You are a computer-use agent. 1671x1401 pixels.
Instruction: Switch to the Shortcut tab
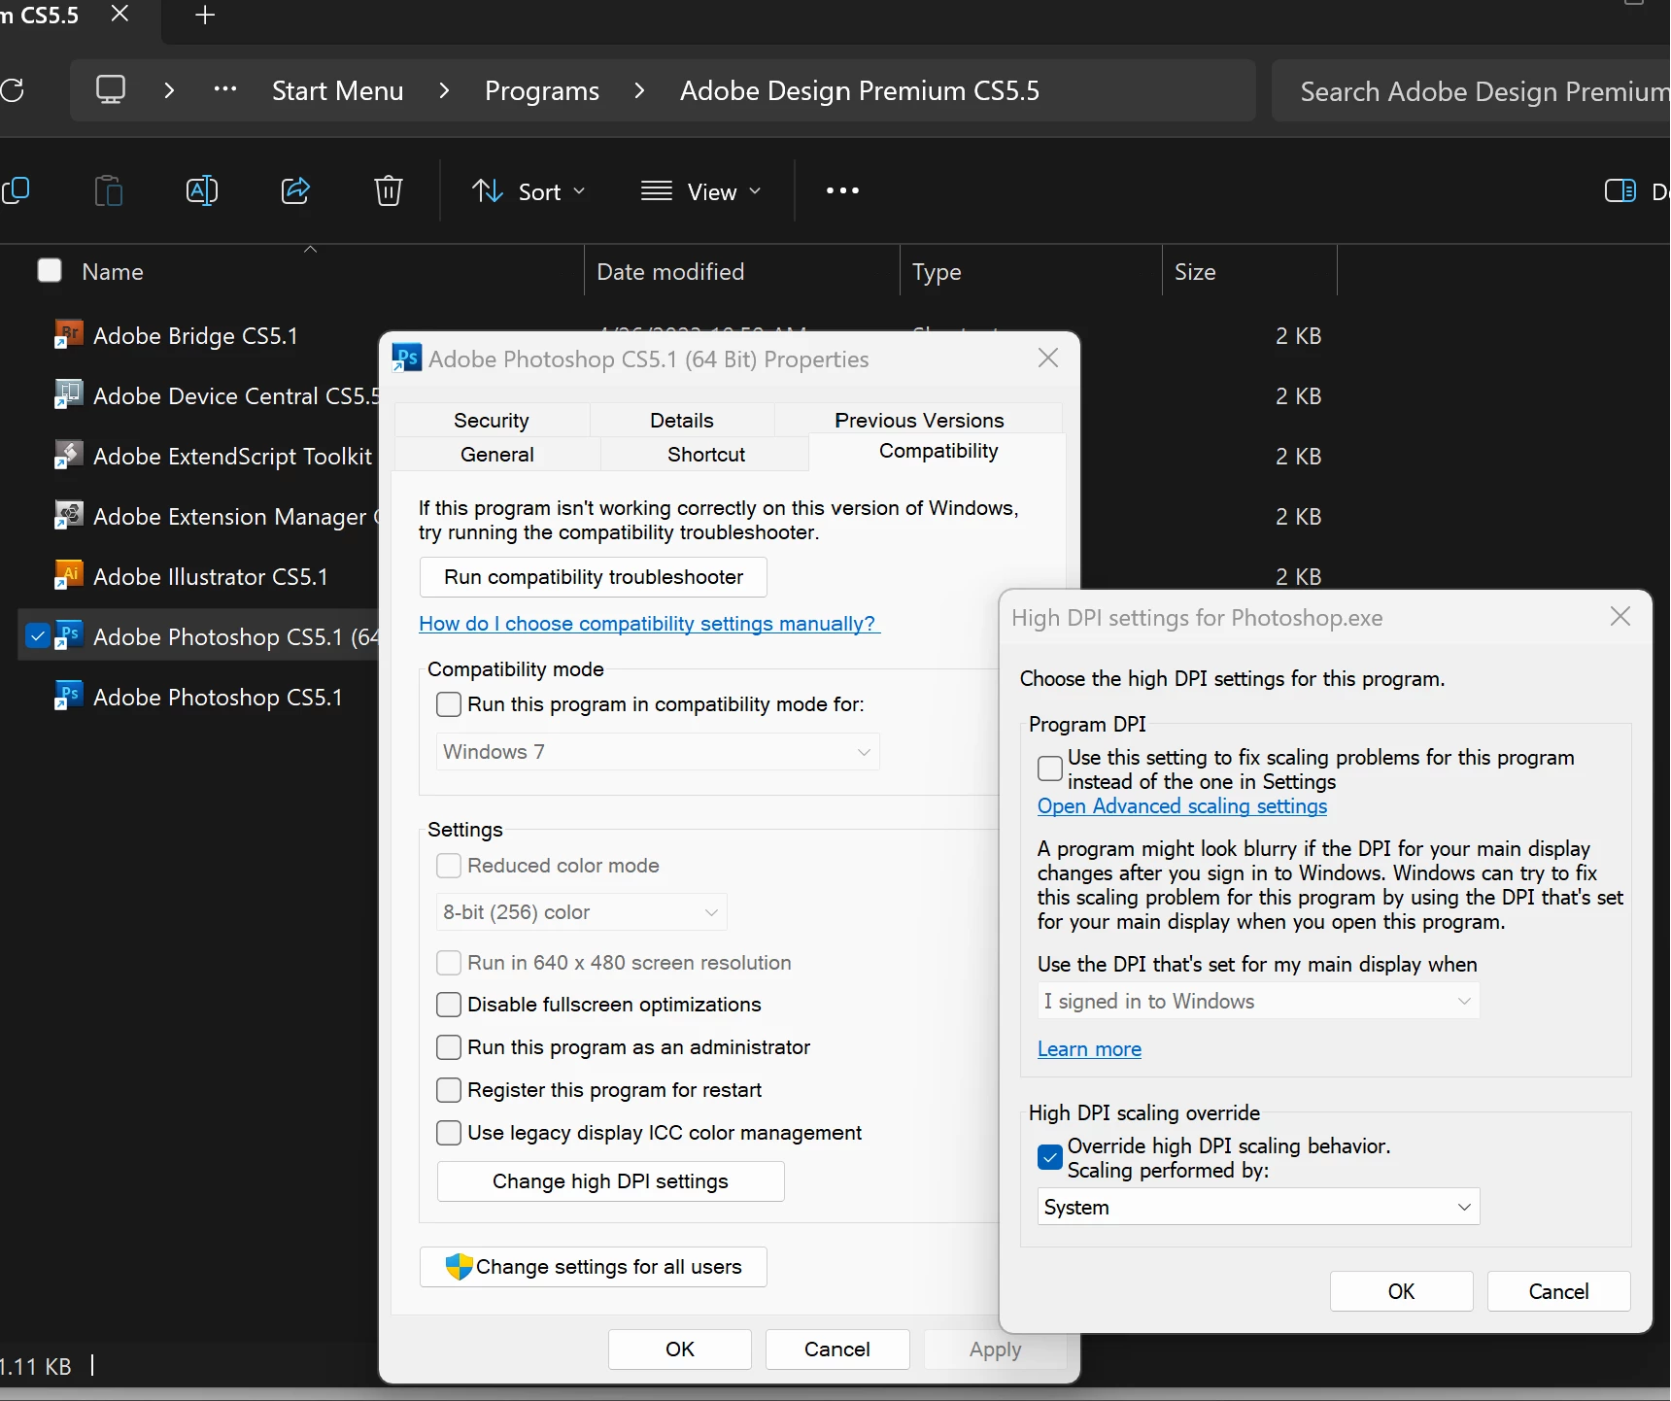coord(706,455)
